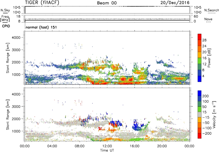Pick the bright green segment of velocity colorbar
The height and width of the screenshot is (152, 219).
click(200, 109)
